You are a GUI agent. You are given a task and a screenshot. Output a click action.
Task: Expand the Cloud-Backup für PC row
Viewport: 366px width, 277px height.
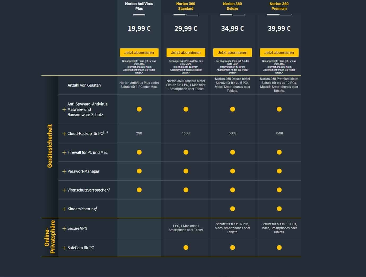point(64,134)
